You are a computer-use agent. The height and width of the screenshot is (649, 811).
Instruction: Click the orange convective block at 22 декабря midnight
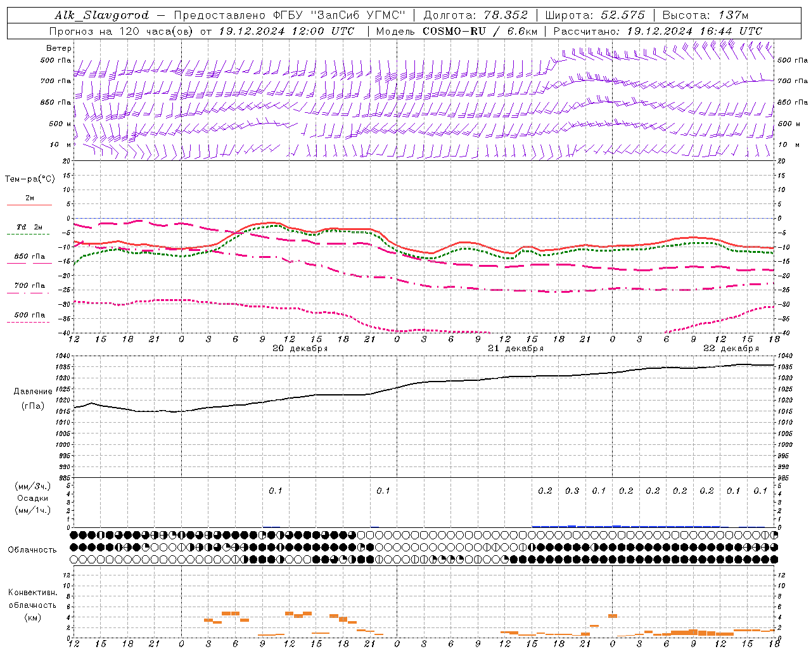[612, 615]
